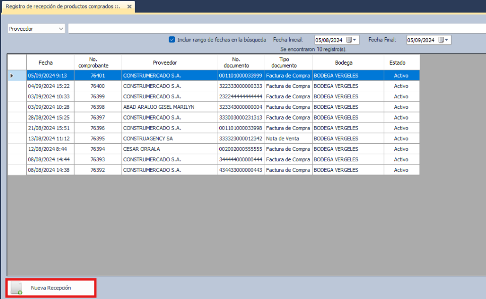Open calendar picker for Fecha Inicial
The image size is (486, 299).
pos(349,40)
